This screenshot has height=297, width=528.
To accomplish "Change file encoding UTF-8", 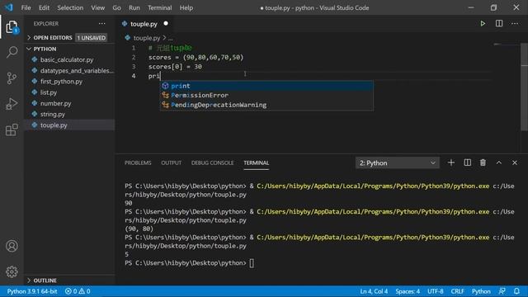I will [x=436, y=291].
